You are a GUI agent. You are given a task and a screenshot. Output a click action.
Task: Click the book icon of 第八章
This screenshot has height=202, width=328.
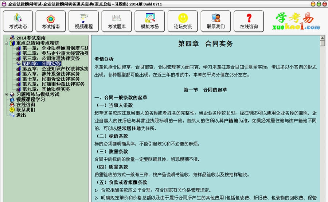coord(19,84)
